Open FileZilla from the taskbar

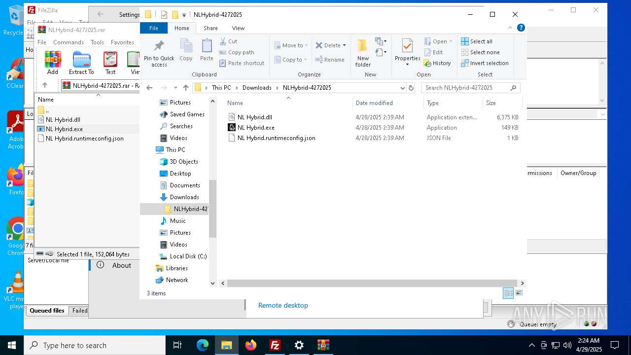click(x=275, y=345)
